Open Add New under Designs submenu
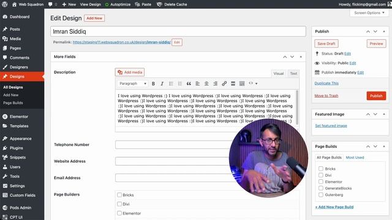This screenshot has width=392, height=220. click(x=11, y=95)
